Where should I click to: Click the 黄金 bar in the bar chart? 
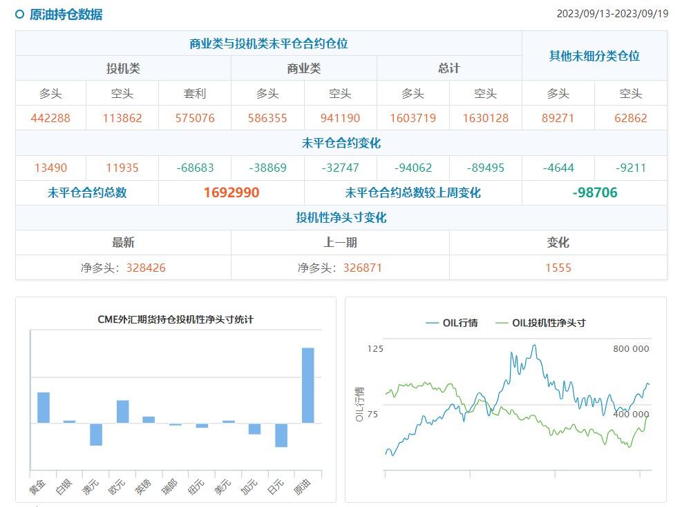44,407
